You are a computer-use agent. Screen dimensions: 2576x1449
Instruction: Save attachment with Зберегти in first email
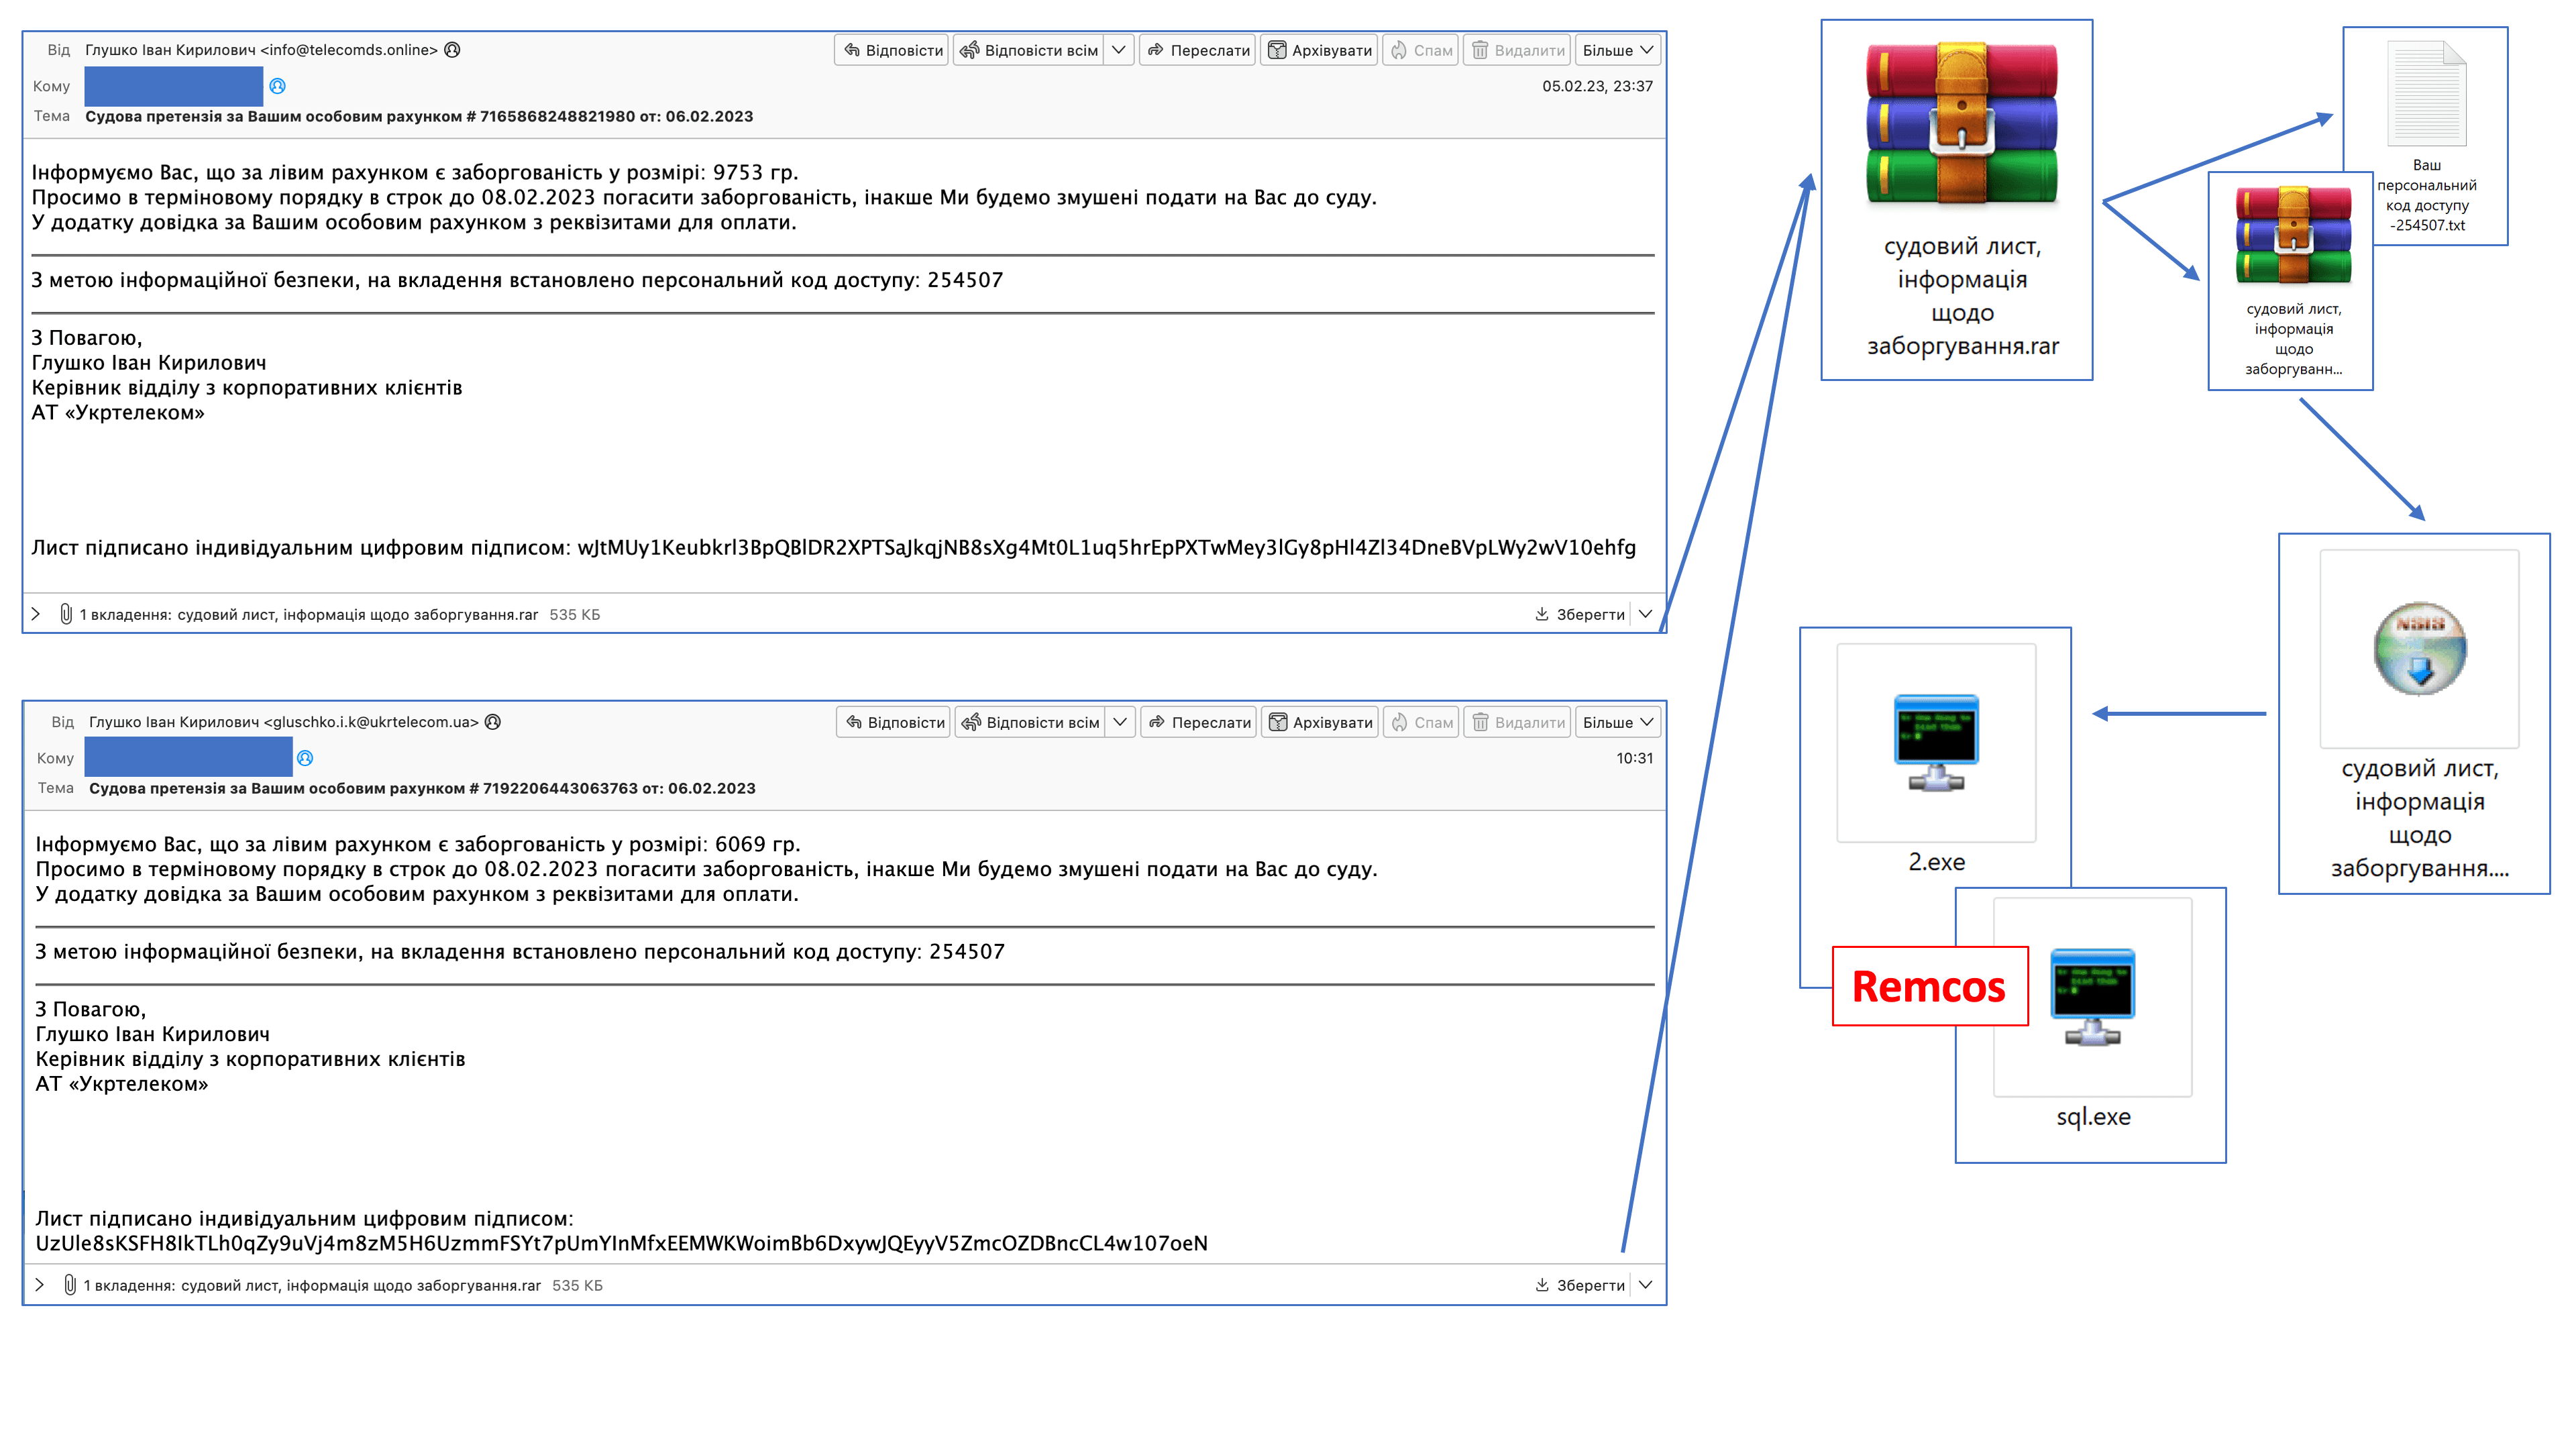coord(1579,614)
